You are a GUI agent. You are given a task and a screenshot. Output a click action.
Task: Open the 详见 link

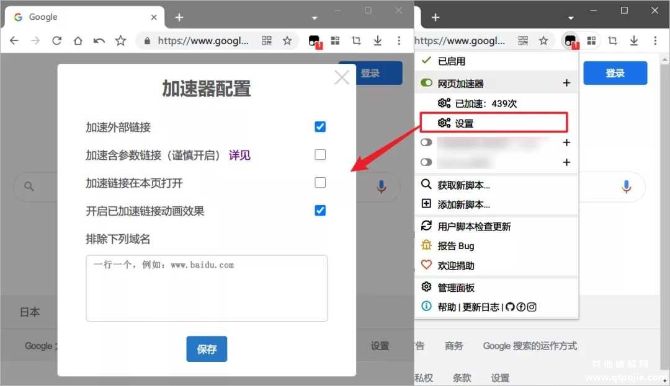[x=239, y=156]
